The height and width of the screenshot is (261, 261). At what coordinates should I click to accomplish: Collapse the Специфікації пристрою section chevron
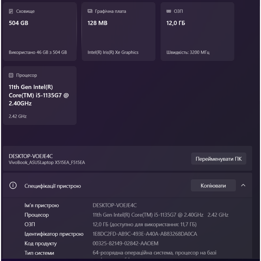[x=243, y=186]
